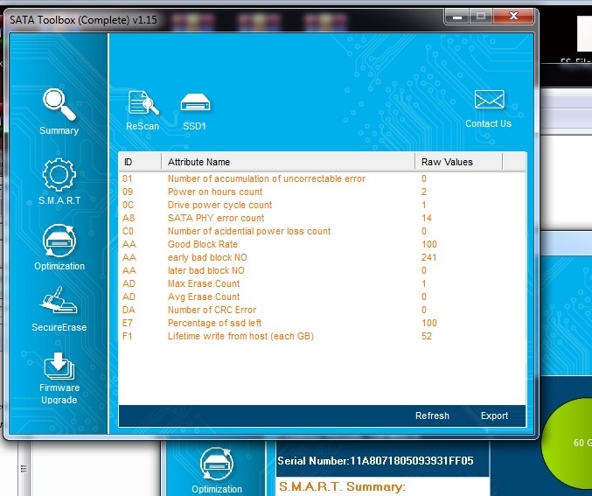The width and height of the screenshot is (592, 496).
Task: Open the SecureErase tool icon
Action: click(59, 300)
